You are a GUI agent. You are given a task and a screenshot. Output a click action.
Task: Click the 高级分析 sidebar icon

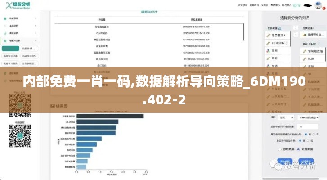point(5,33)
